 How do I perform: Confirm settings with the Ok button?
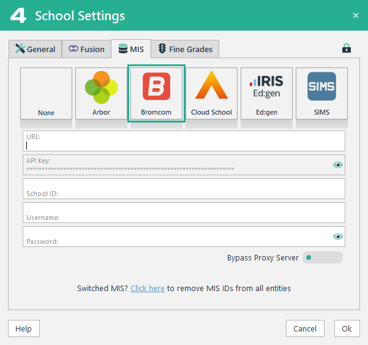pyautogui.click(x=347, y=328)
